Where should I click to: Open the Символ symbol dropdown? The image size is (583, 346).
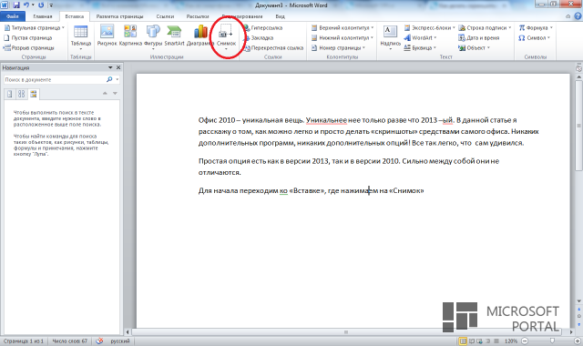tap(535, 38)
